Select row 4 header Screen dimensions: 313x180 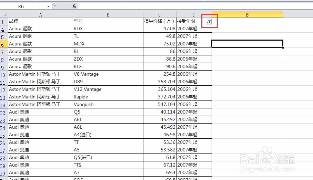point(4,29)
